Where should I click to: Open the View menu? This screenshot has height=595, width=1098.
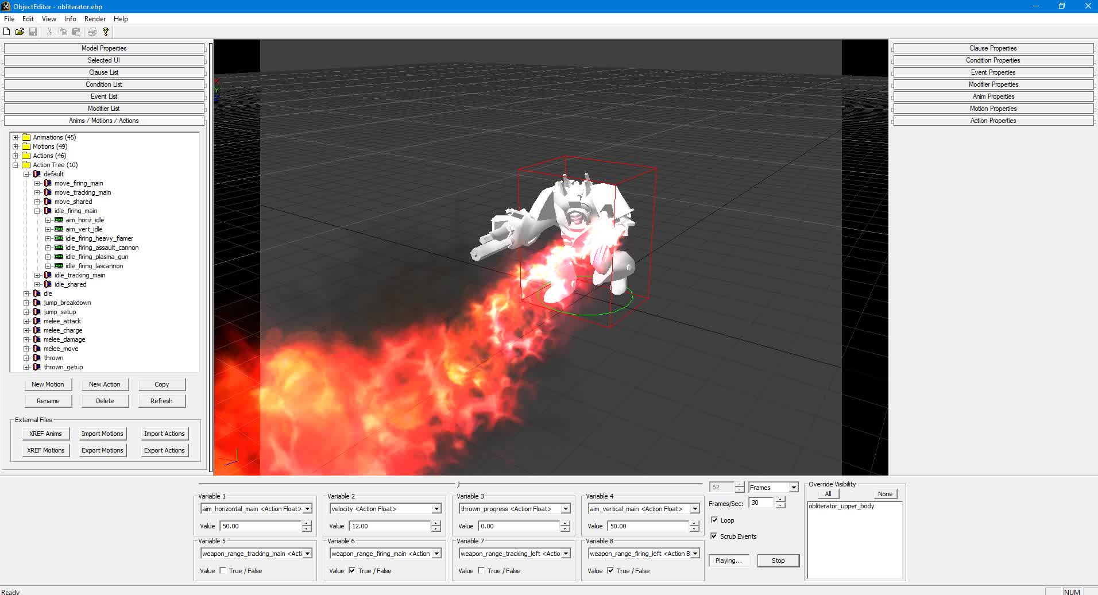49,19
